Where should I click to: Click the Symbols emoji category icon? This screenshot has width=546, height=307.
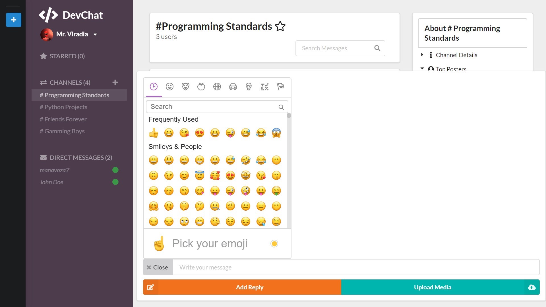(265, 87)
